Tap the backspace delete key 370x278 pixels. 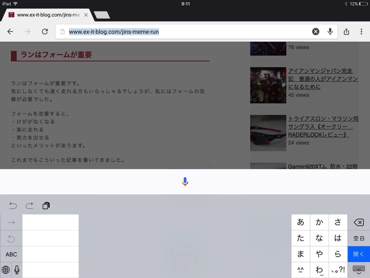coord(359,222)
